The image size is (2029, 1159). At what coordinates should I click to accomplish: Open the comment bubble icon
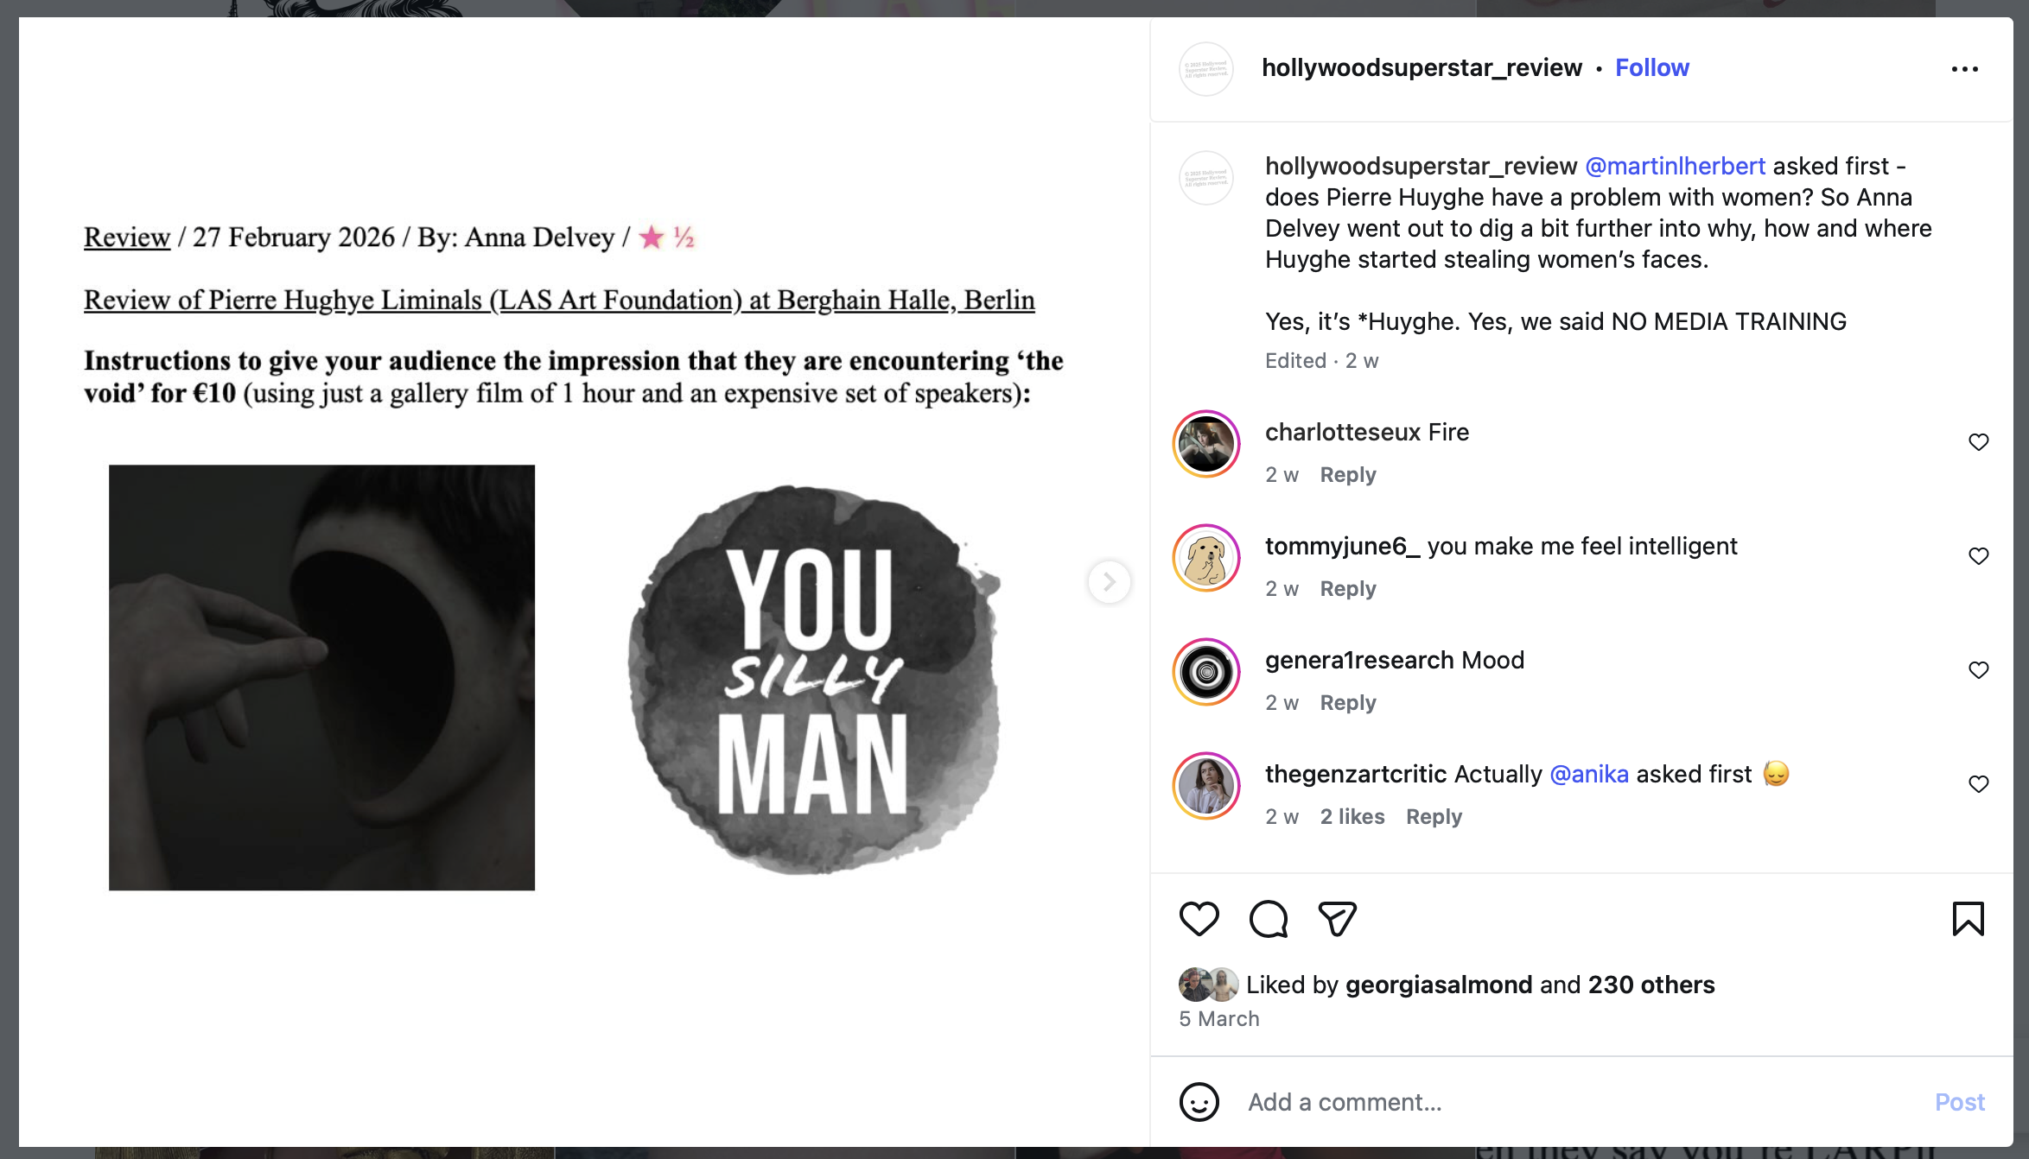click(x=1268, y=919)
